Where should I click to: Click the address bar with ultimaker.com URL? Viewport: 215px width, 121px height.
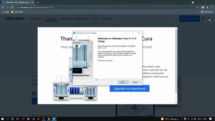(105, 7)
